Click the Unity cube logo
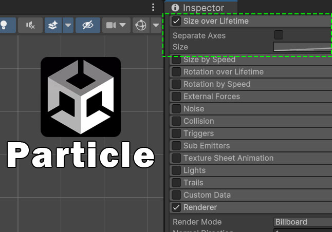332x232 pixels. [81, 97]
